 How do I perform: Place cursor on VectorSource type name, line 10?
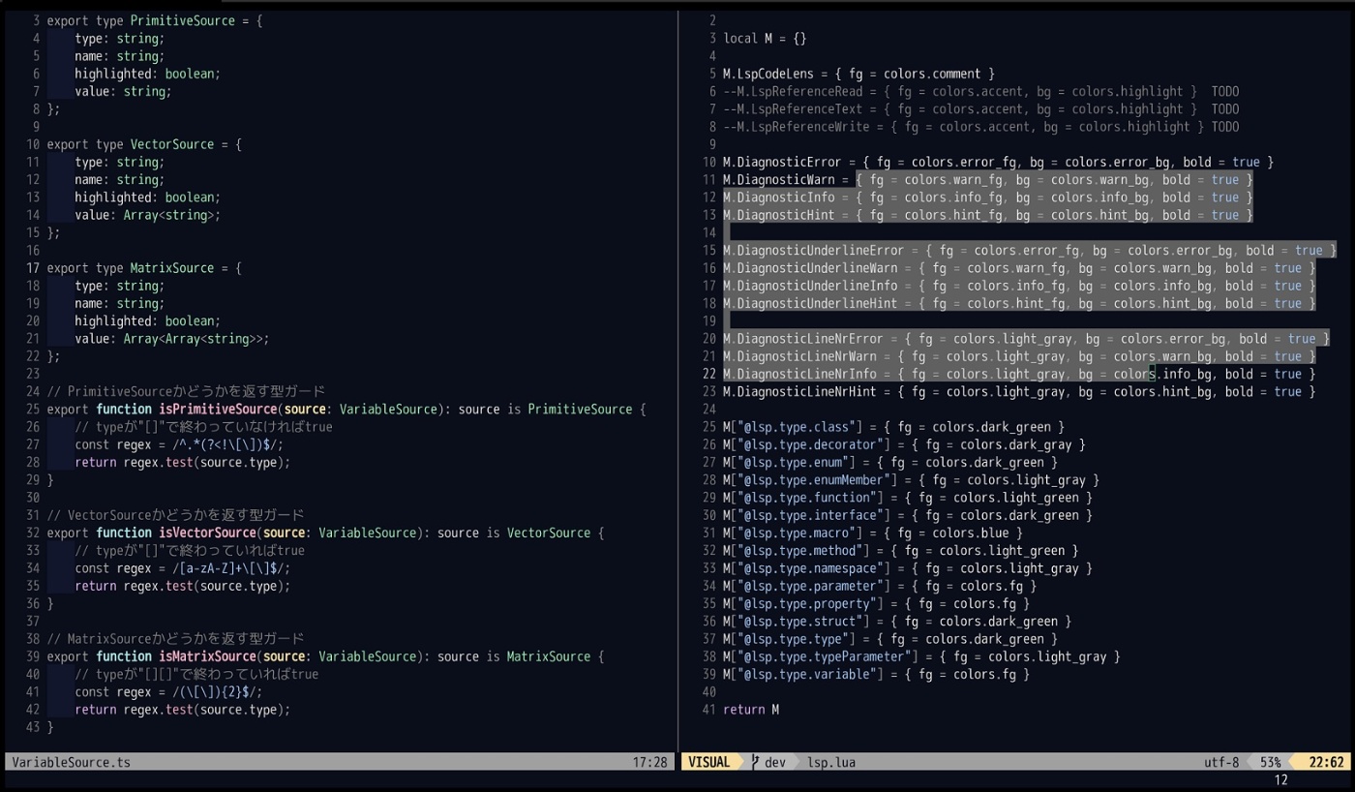pyautogui.click(x=171, y=144)
